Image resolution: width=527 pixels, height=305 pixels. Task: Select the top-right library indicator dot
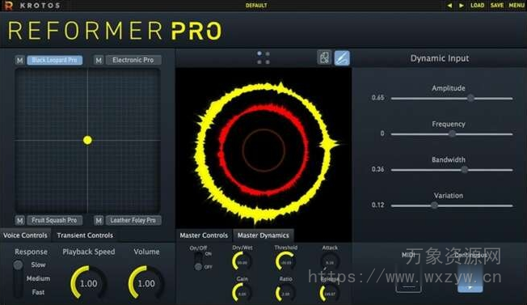[x=268, y=54]
